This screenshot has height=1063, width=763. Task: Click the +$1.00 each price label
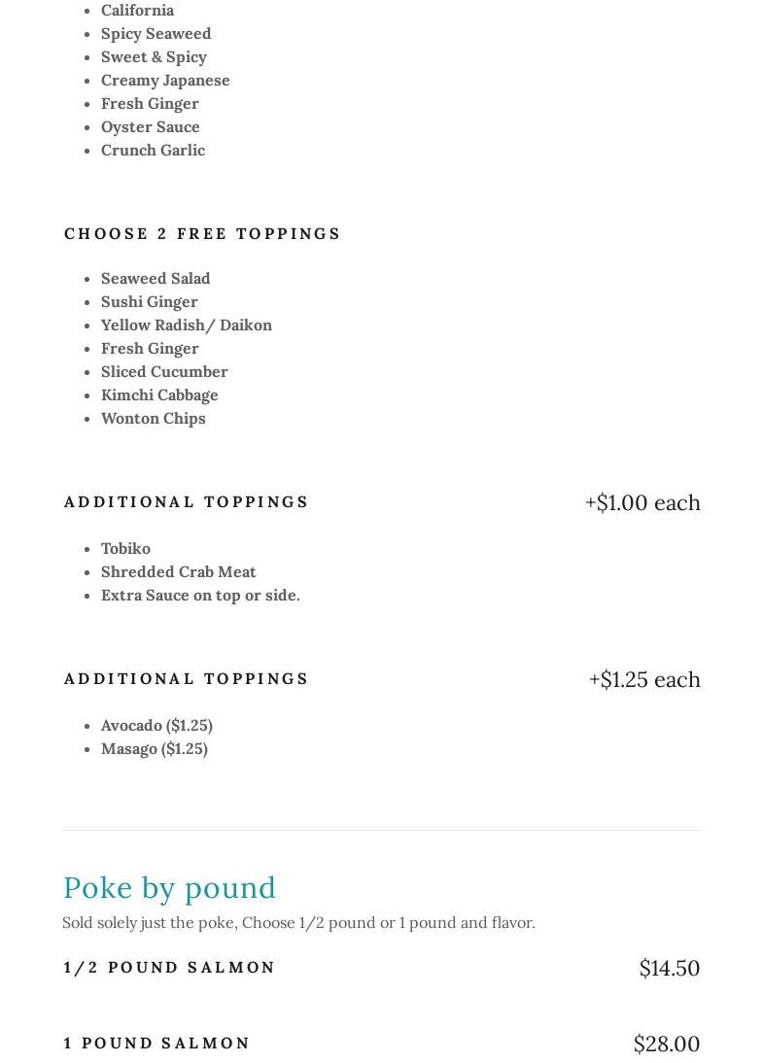(642, 502)
